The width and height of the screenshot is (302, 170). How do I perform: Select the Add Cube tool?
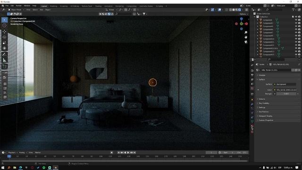[x=5, y=66]
